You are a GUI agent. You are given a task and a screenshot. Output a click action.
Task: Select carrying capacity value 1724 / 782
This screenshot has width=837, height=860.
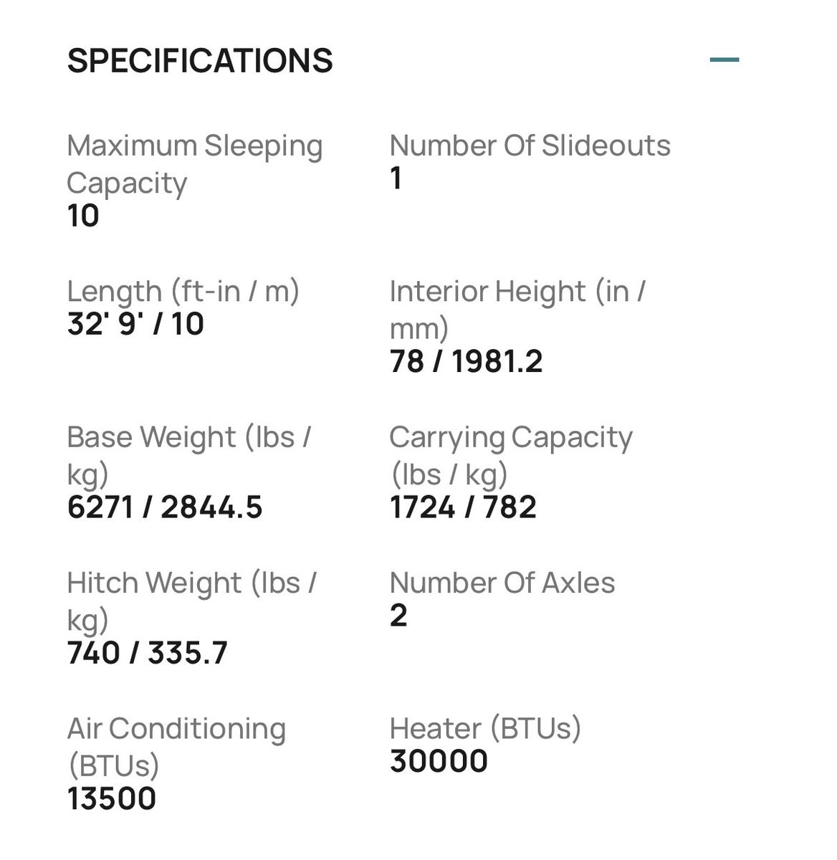463,507
